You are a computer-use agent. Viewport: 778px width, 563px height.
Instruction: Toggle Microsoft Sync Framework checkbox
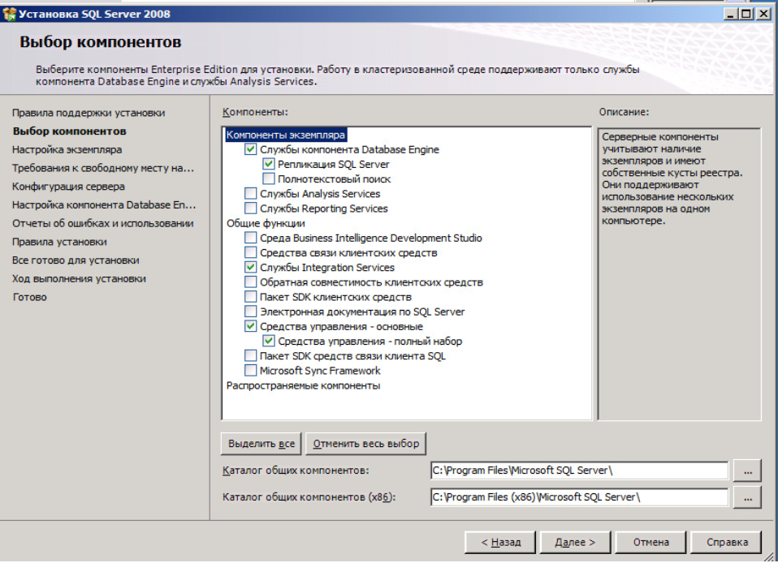(251, 371)
